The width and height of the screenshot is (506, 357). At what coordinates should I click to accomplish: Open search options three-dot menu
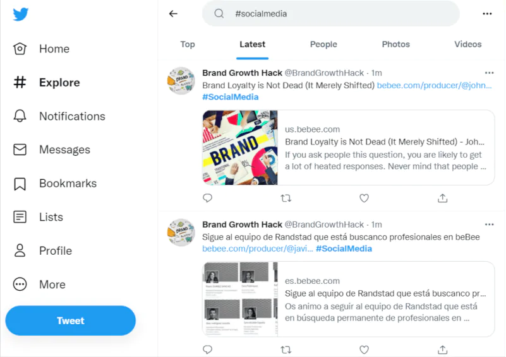pos(487,14)
